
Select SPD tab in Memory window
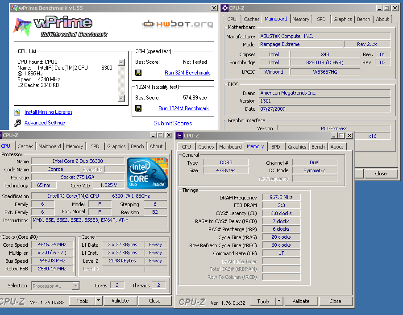[x=275, y=147]
